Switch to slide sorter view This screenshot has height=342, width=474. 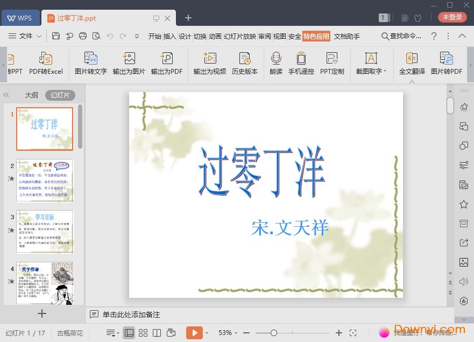tap(143, 332)
